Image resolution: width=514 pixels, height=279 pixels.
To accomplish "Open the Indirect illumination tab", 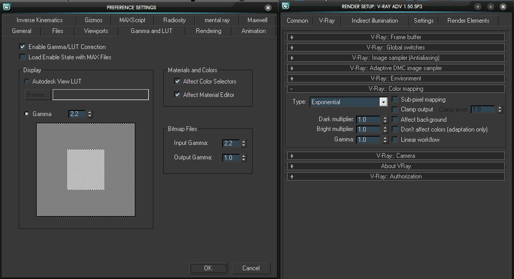I will (x=375, y=21).
